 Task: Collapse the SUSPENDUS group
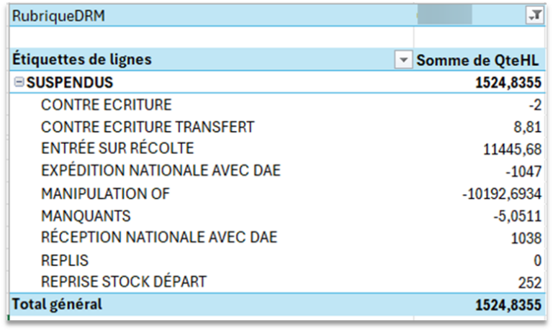(19, 83)
